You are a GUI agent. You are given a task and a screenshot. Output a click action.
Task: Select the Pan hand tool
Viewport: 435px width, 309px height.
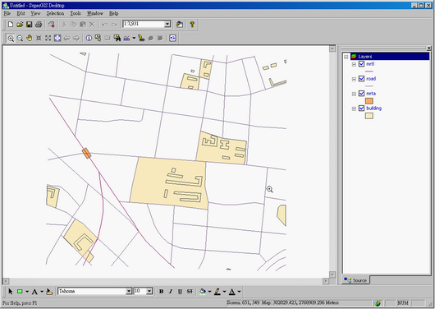click(x=30, y=38)
